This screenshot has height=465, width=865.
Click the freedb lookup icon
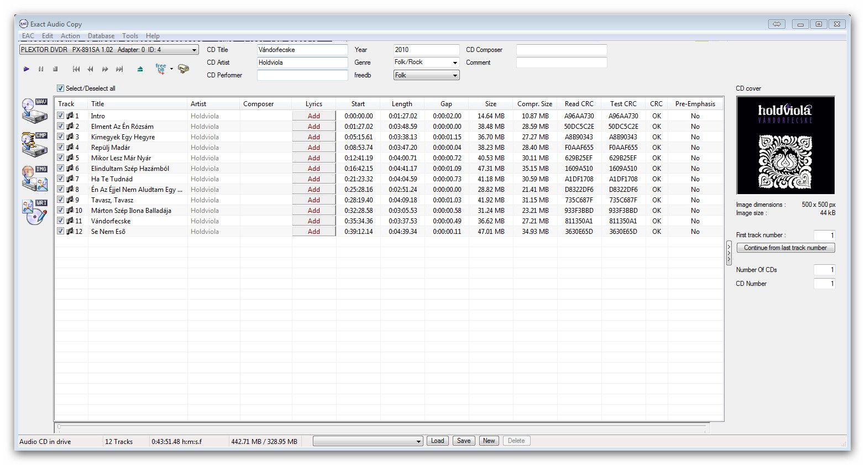pos(161,69)
